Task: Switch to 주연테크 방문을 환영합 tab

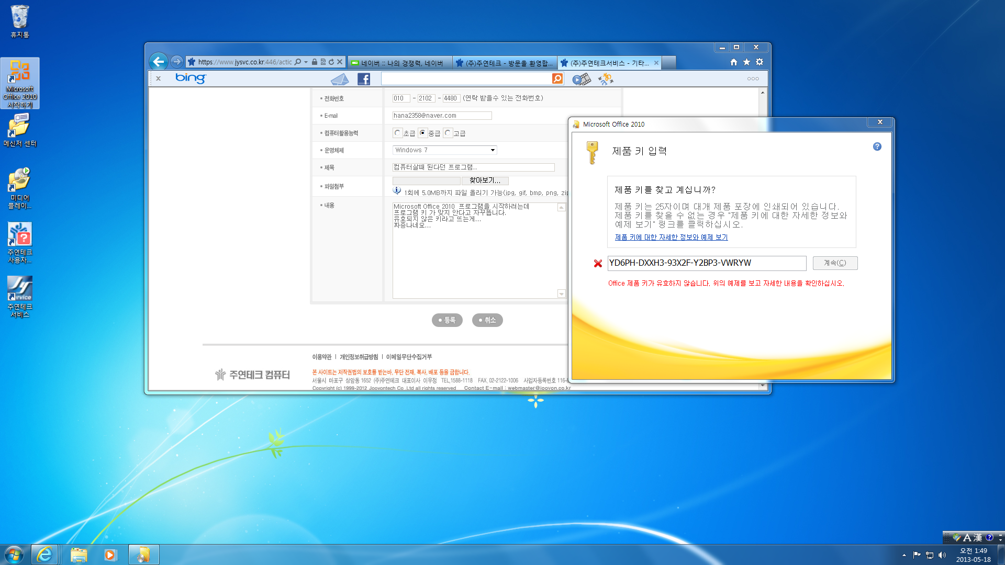Action: pos(505,63)
